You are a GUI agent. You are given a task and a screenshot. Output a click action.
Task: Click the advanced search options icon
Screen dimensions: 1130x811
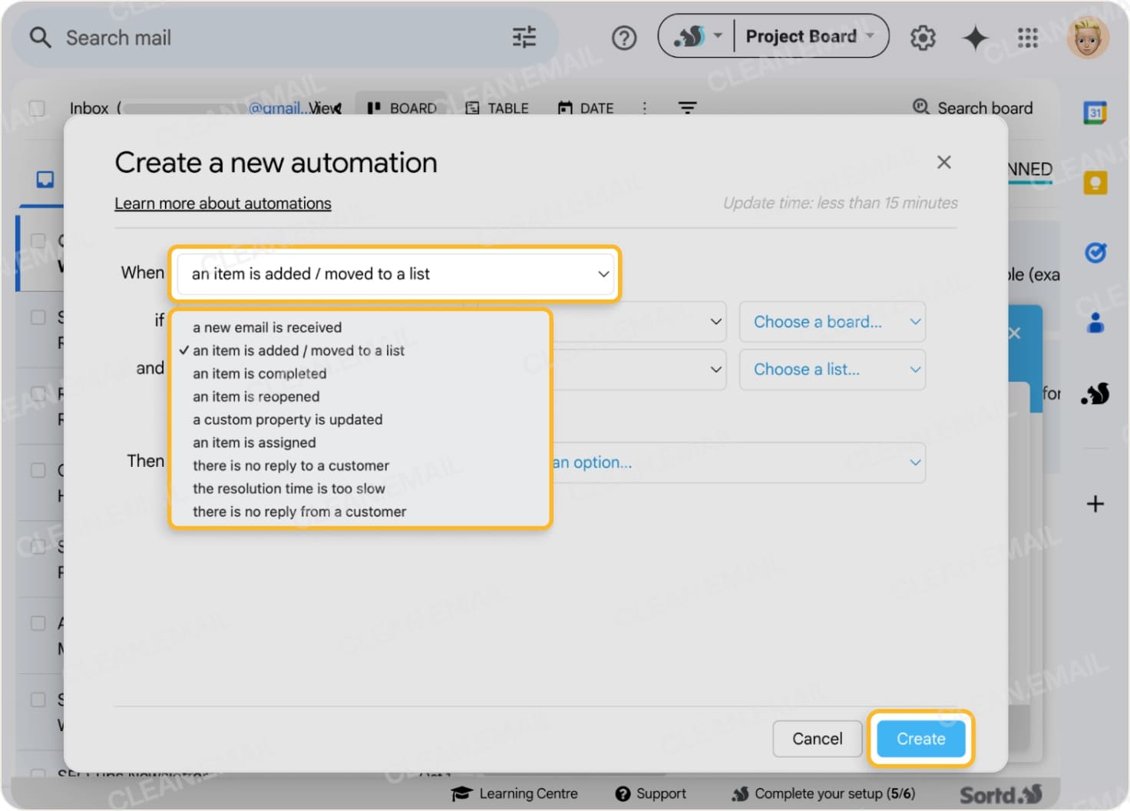coord(524,37)
